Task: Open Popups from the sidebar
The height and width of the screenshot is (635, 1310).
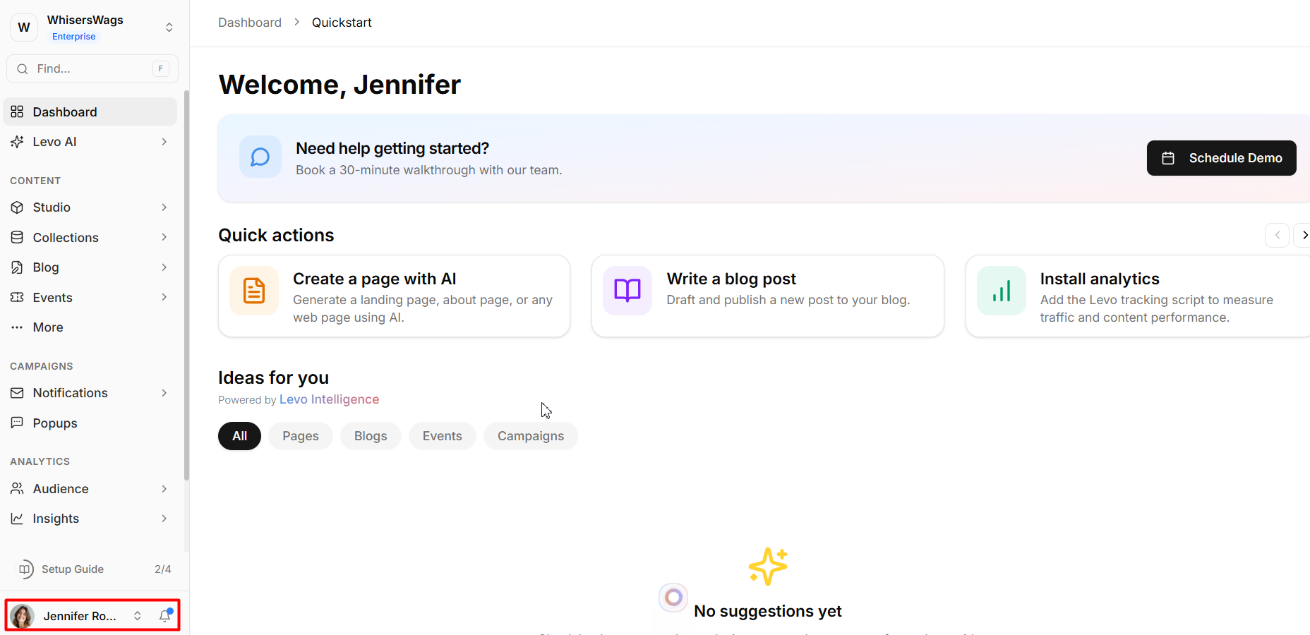Action: tap(55, 423)
